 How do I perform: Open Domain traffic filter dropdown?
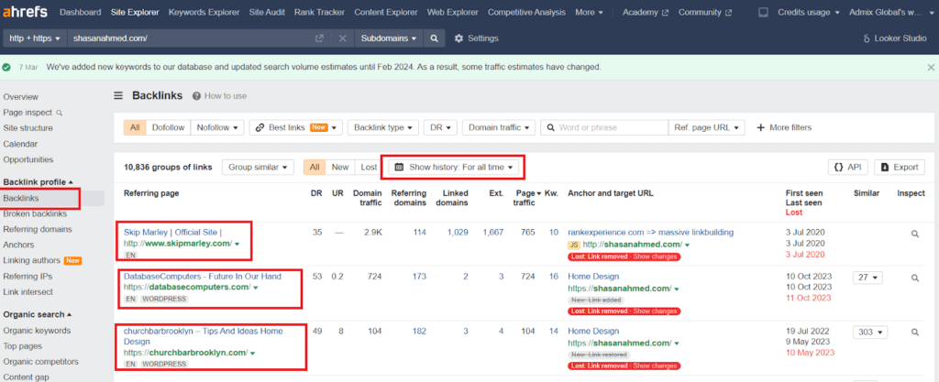499,127
